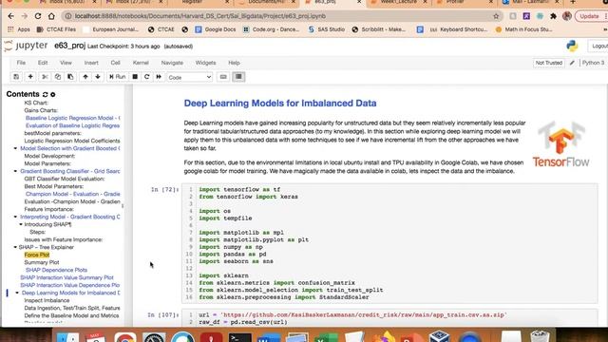The image size is (608, 342).
Task: Open the command palette keyboard icon
Action: (223, 77)
